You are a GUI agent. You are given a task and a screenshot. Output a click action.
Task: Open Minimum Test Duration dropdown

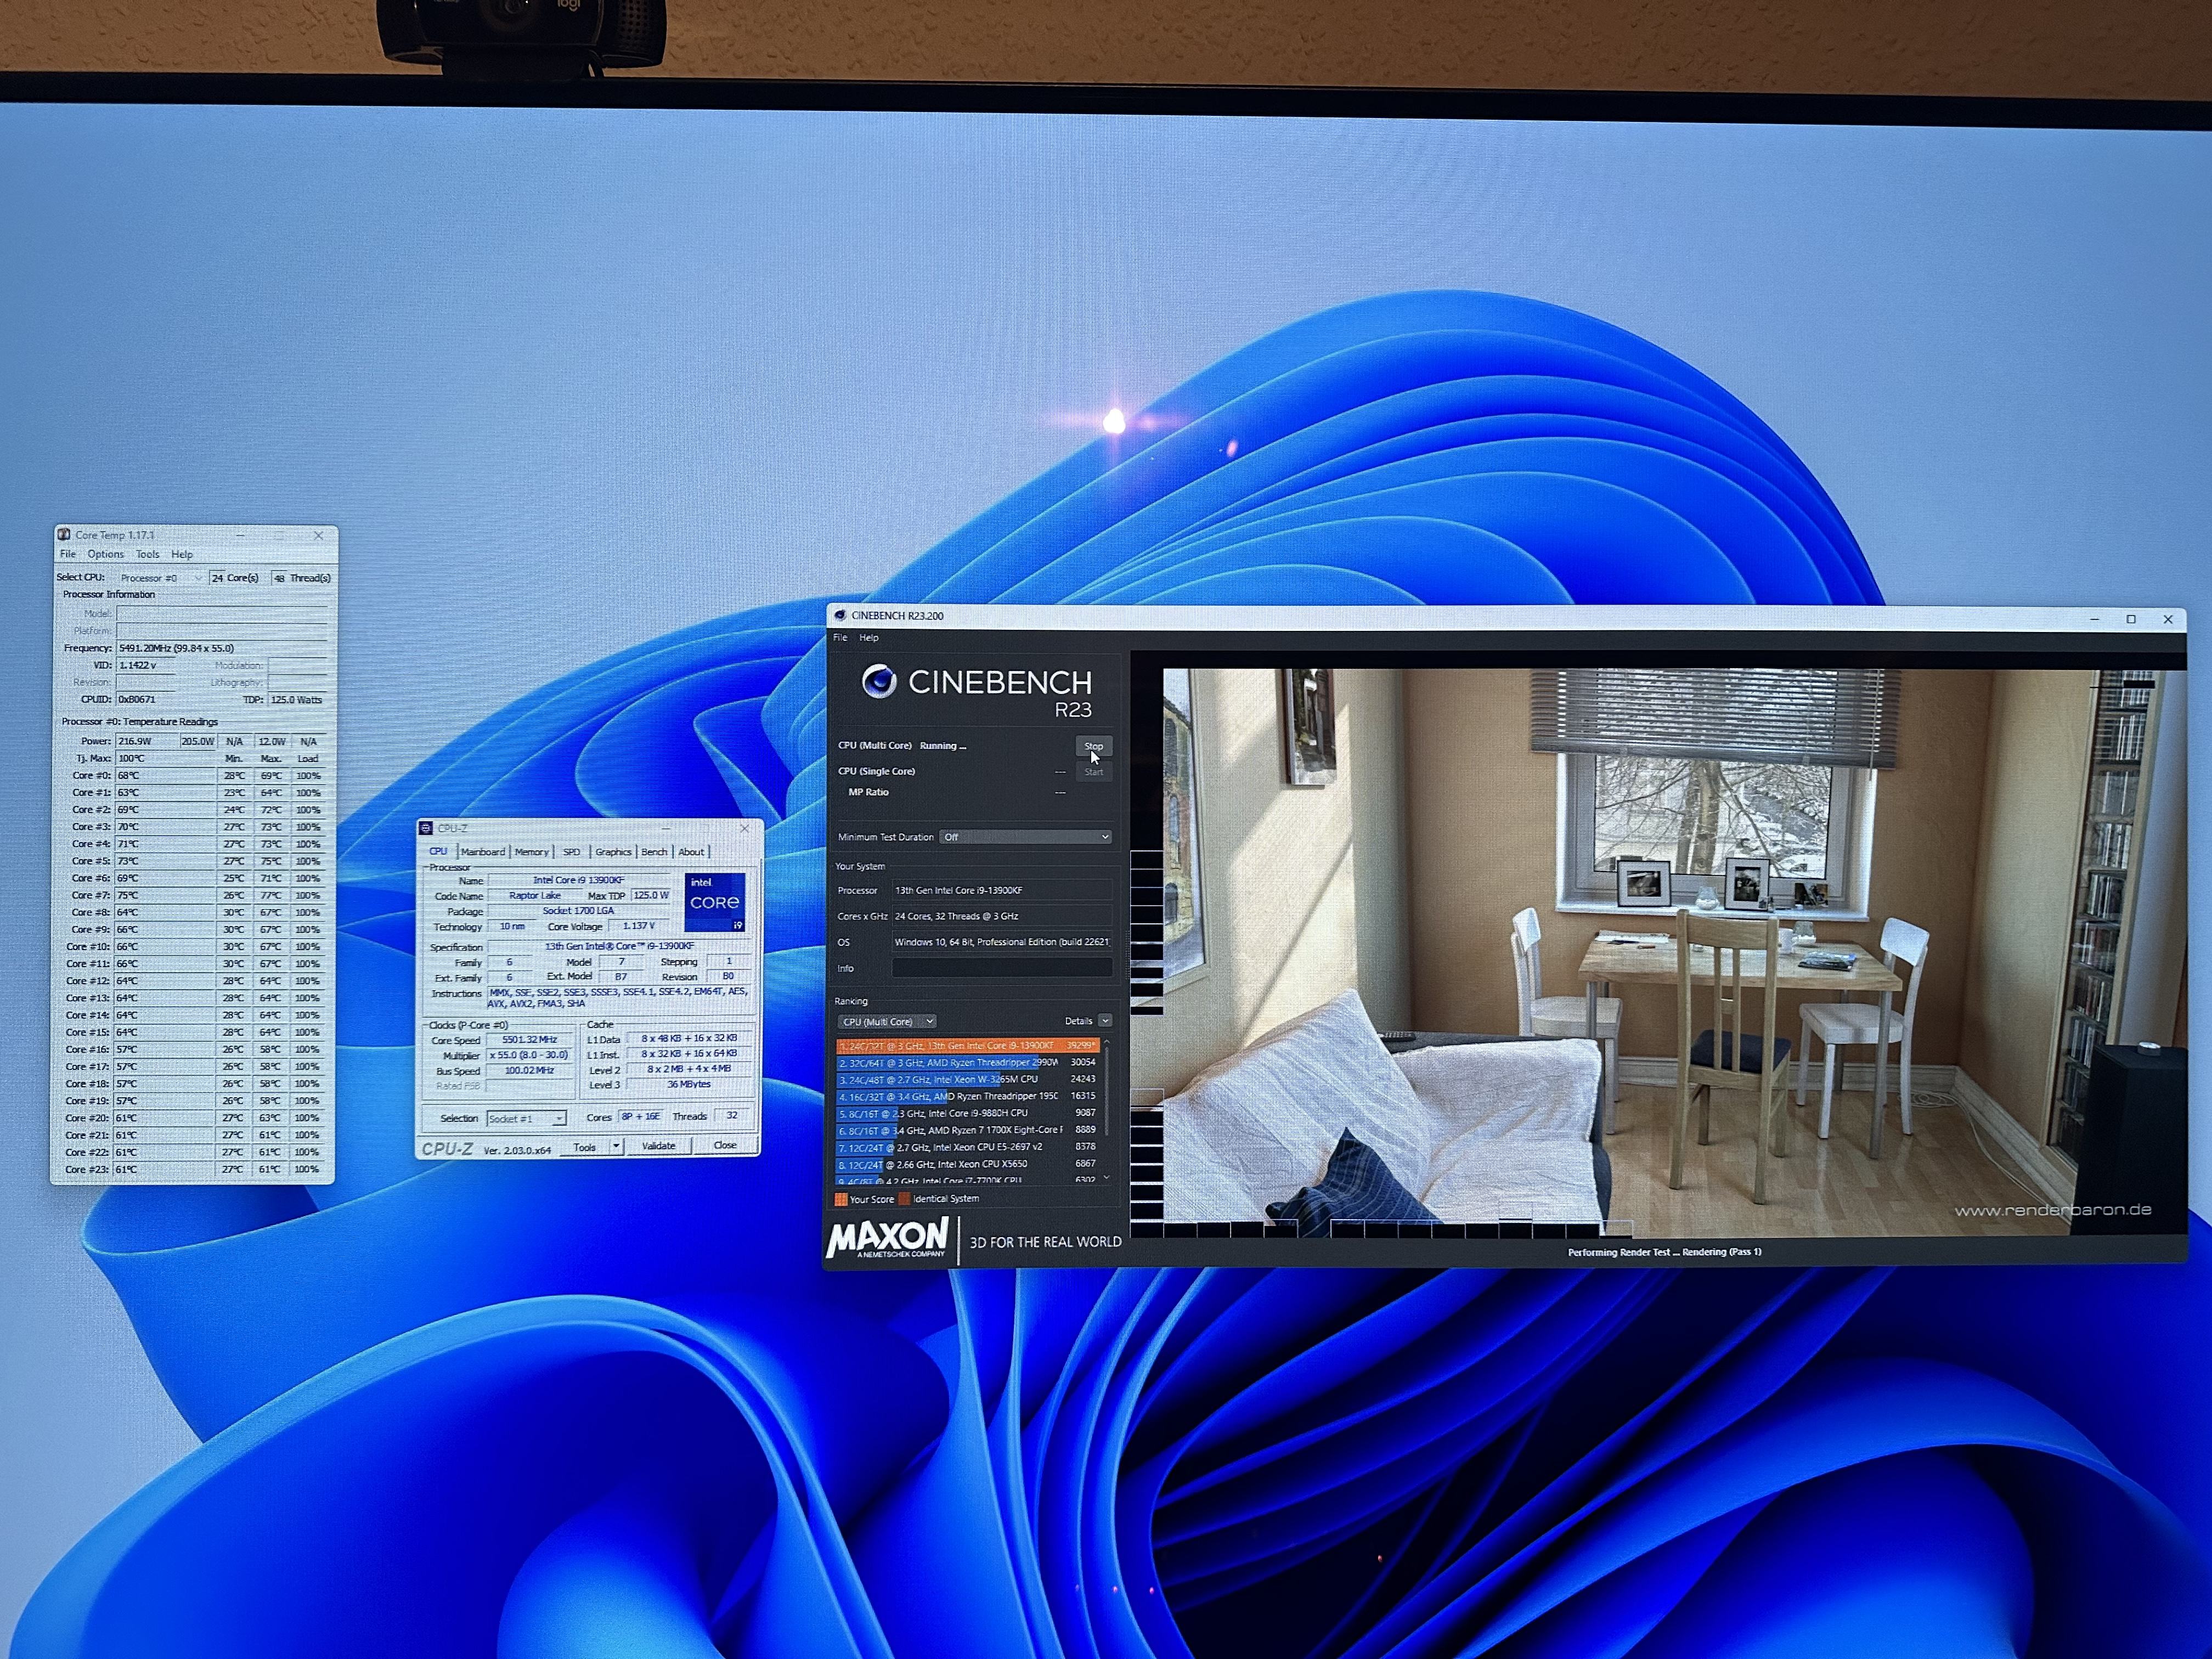(1025, 837)
